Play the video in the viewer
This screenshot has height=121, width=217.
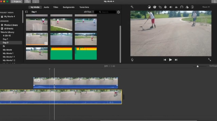coord(170,60)
